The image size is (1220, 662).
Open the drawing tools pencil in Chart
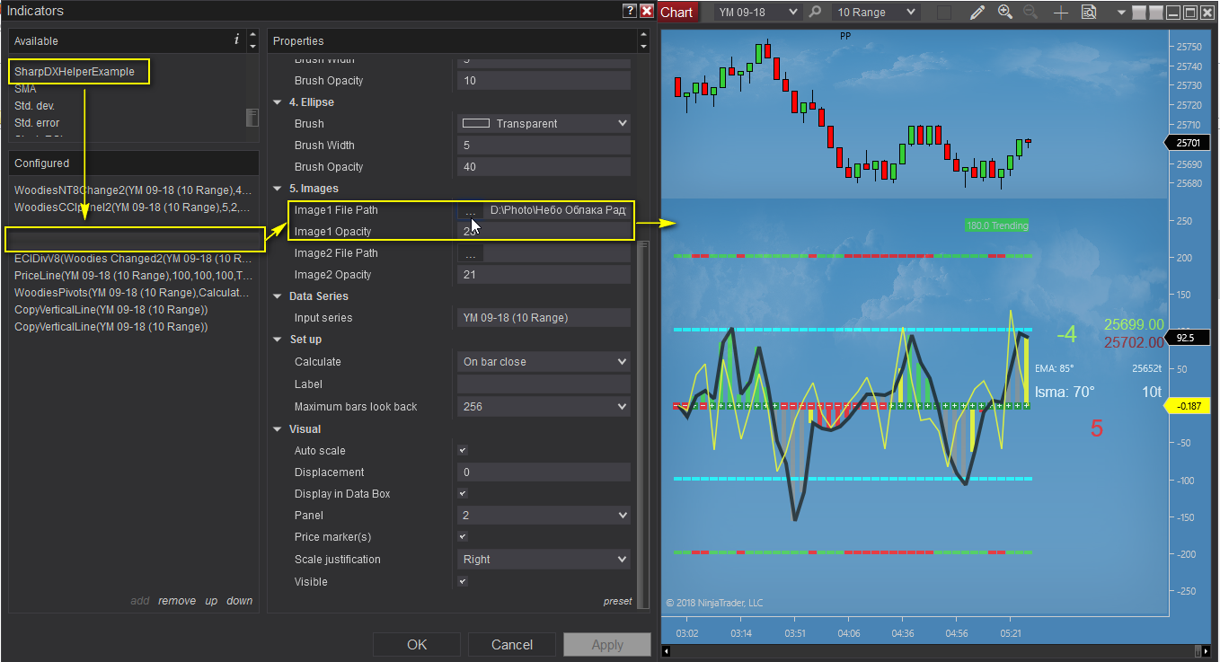(x=977, y=13)
